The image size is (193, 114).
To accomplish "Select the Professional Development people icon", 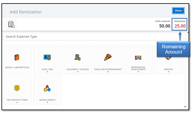I will (138, 57).
